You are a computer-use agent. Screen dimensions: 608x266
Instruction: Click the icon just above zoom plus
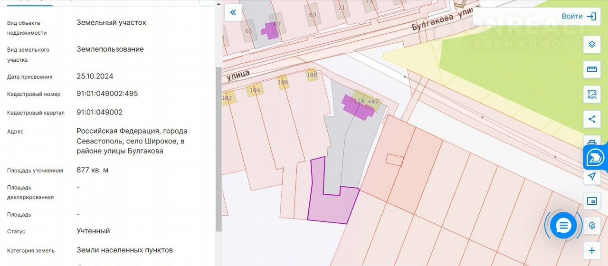[x=592, y=226]
